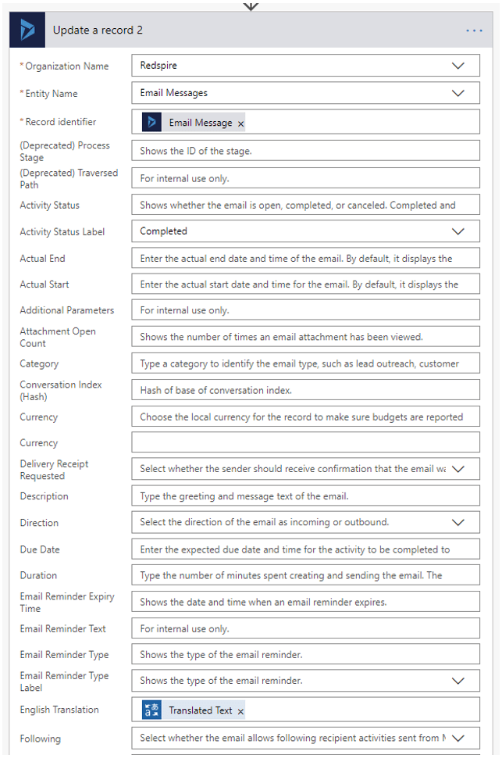Click the Conversation Index (Hash) field
Viewport: 502px width, 762px height.
coord(305,390)
